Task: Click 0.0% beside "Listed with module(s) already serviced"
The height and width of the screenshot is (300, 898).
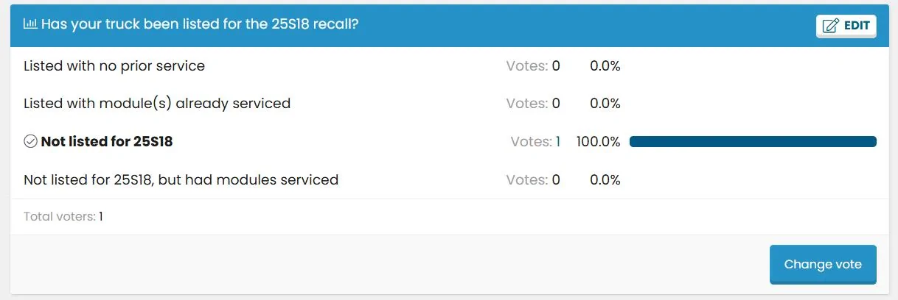Action: click(605, 104)
